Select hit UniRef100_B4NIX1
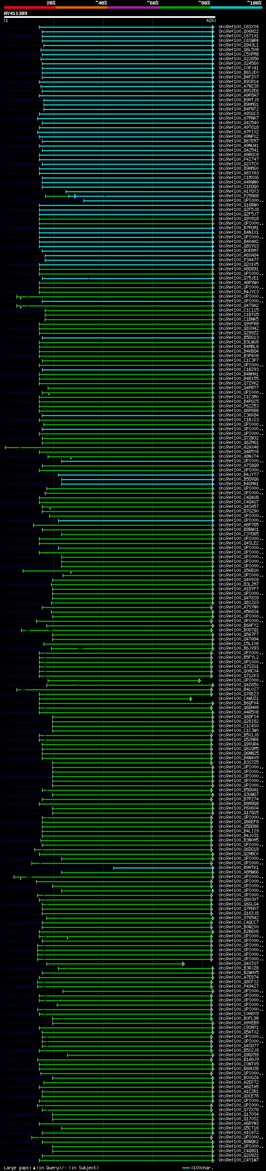The width and height of the screenshot is (266, 1171). point(239,232)
